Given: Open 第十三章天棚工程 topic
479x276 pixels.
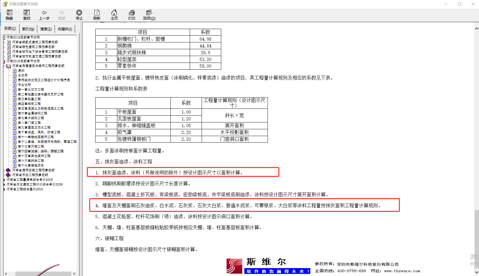Looking at the screenshot, I should coord(31,146).
